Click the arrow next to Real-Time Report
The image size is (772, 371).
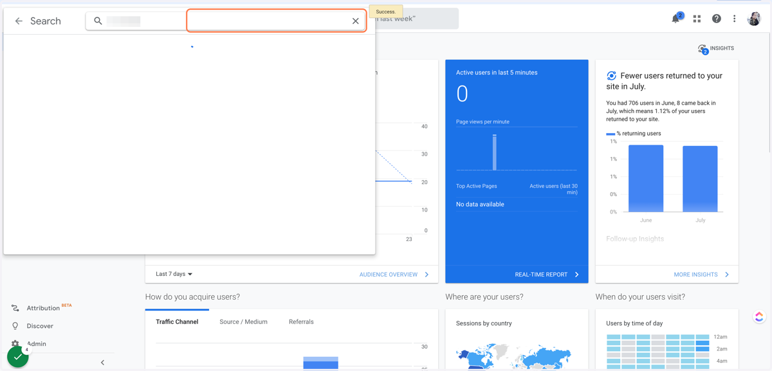click(577, 275)
